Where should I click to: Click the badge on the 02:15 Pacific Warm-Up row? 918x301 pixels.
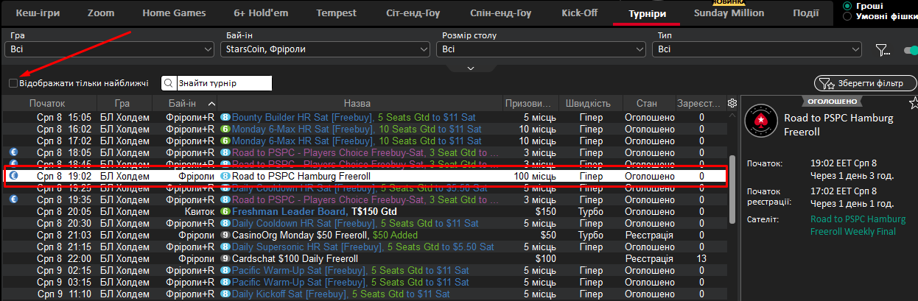tap(225, 270)
